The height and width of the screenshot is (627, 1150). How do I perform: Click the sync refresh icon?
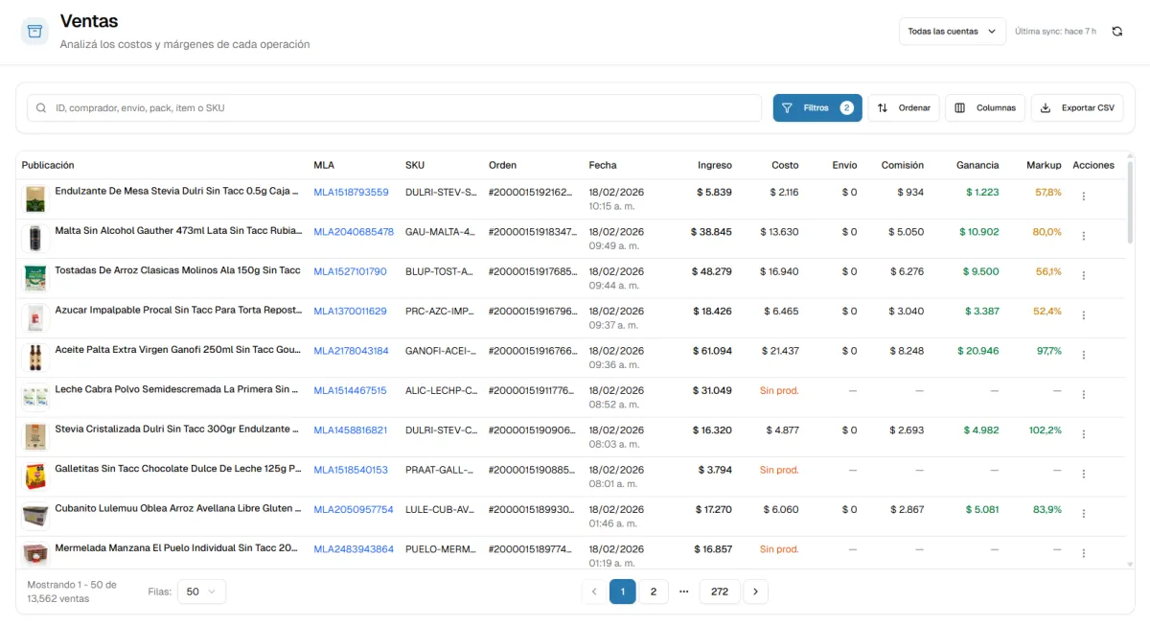(1116, 32)
